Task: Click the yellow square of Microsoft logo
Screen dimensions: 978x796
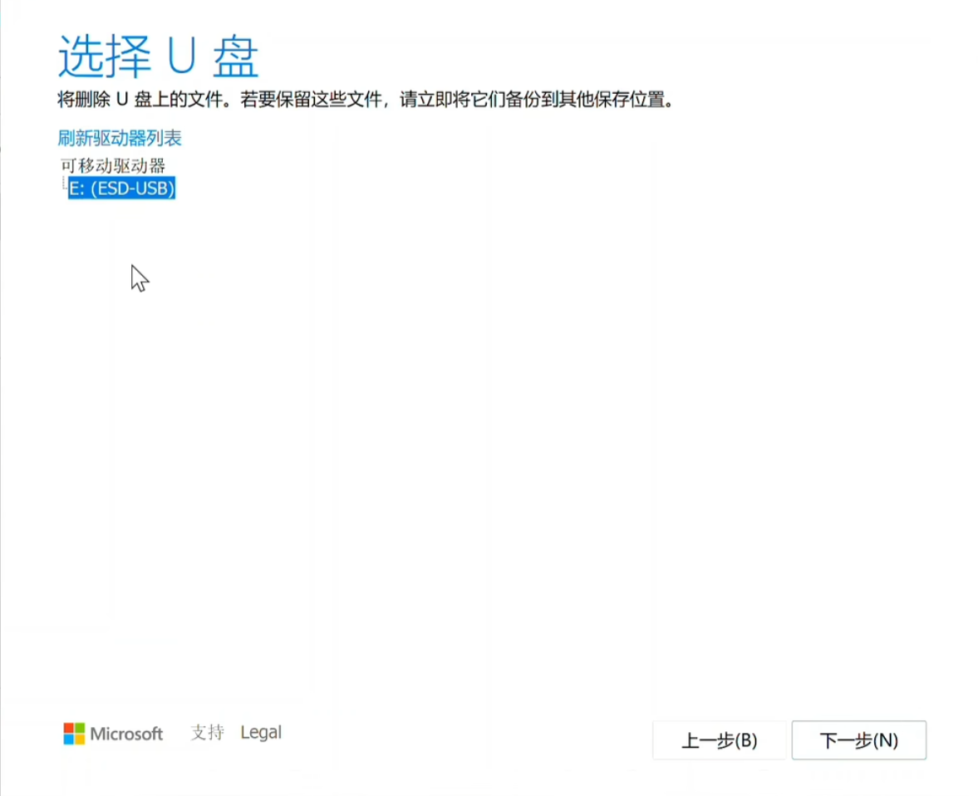Action: 80,739
